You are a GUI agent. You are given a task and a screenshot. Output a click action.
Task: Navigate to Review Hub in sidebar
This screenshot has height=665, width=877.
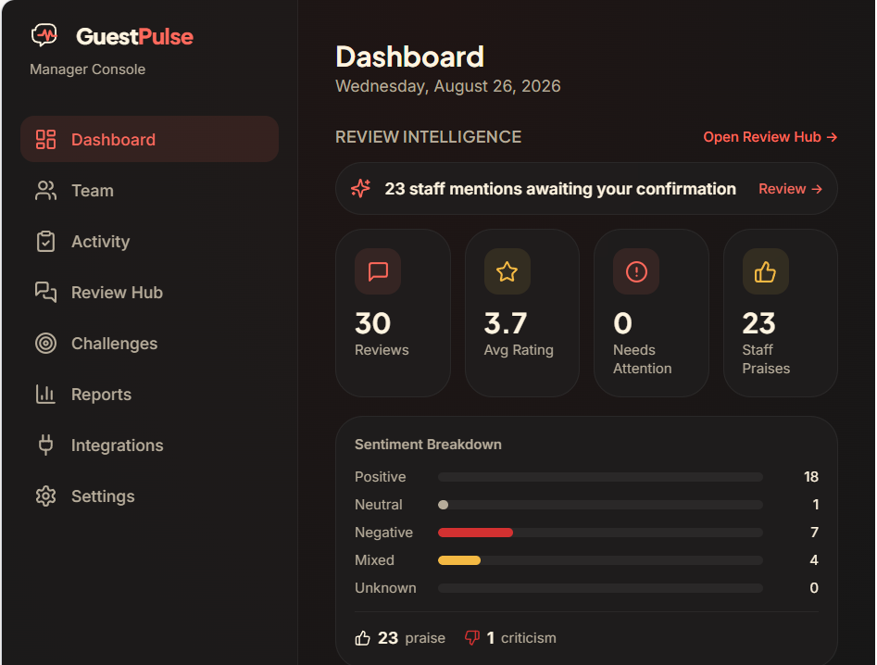[149, 292]
